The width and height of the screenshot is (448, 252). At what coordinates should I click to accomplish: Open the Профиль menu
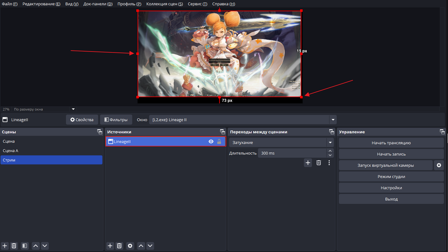tap(129, 4)
